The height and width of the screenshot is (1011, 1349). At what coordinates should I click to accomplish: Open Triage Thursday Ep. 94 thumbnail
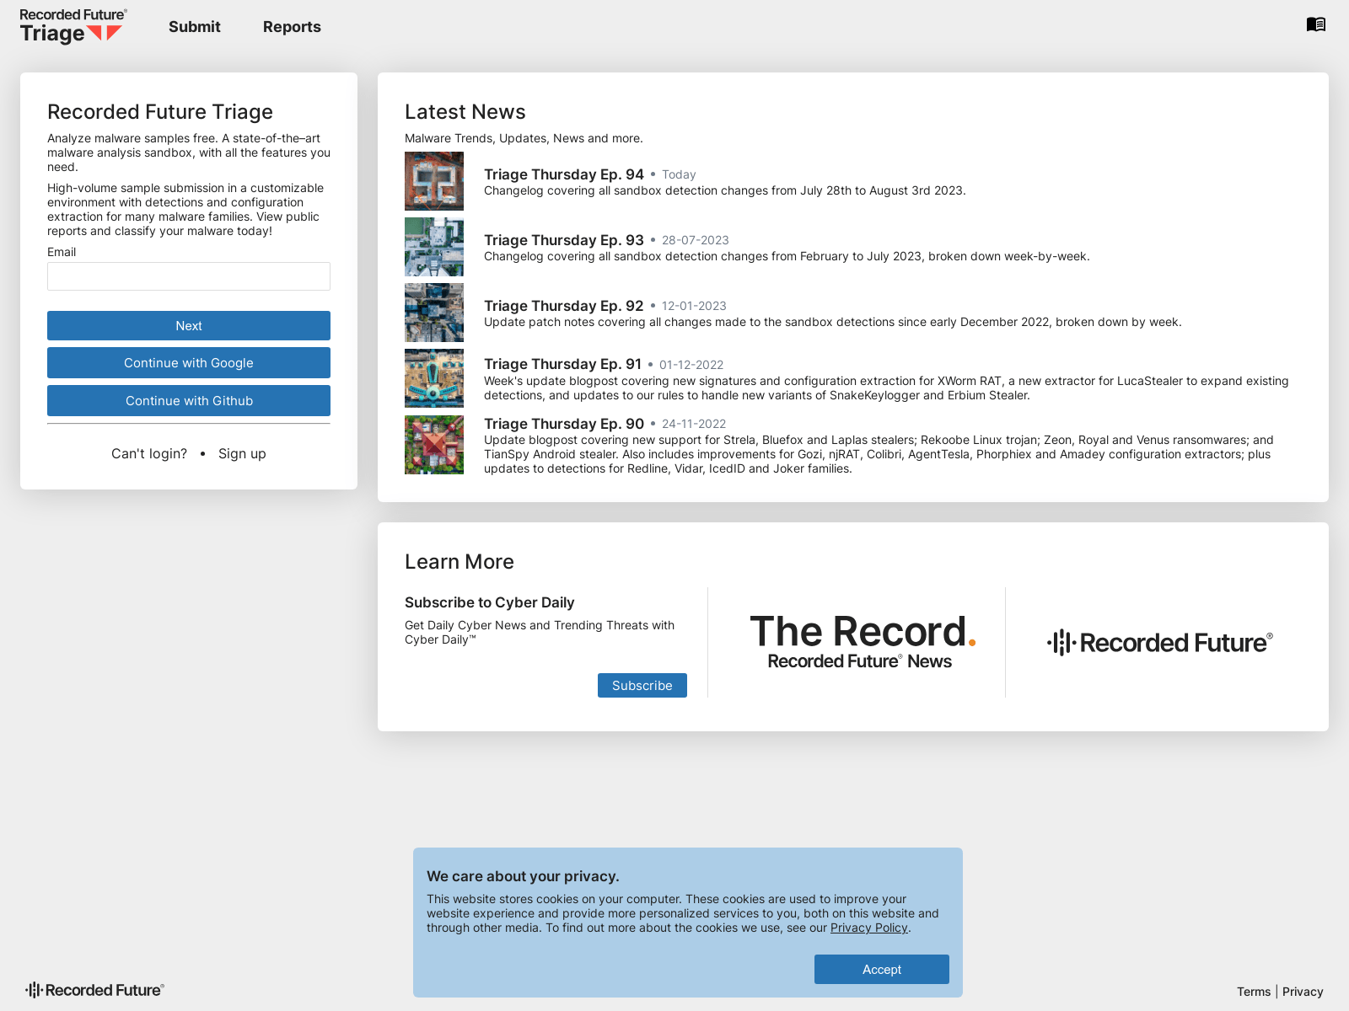point(434,181)
